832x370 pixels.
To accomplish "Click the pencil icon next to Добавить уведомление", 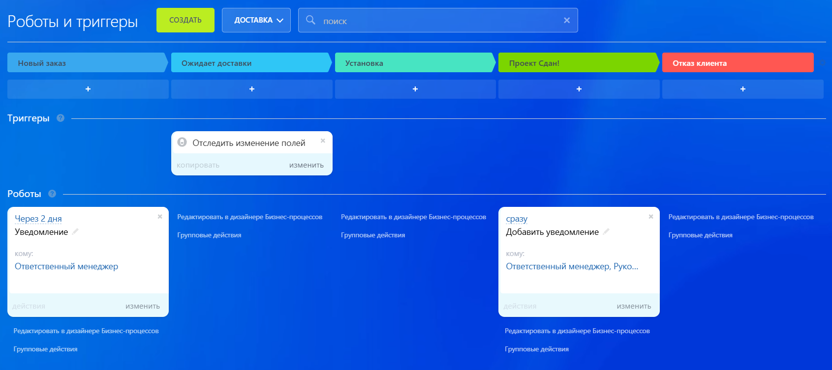I will click(x=606, y=231).
